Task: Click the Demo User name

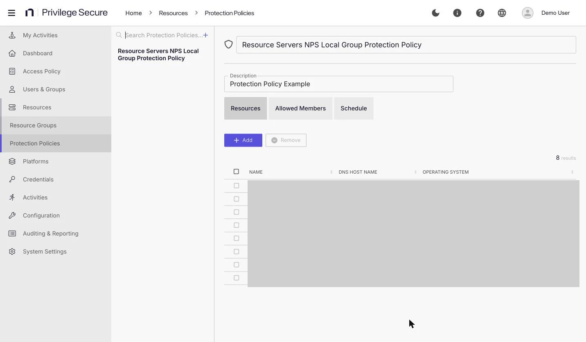Action: point(555,13)
